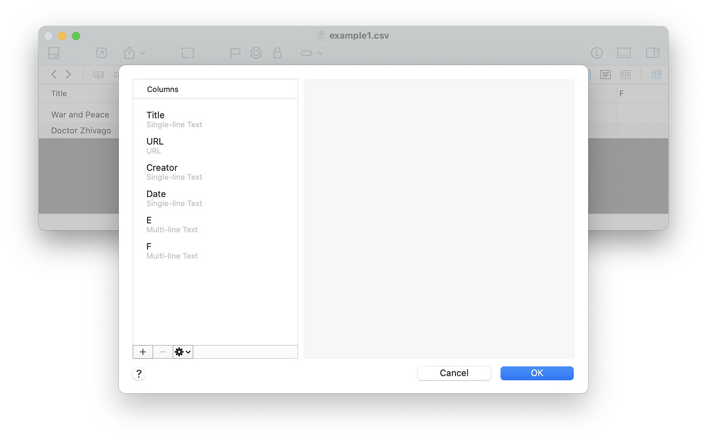
Task: Select the list view icon
Action: click(605, 74)
